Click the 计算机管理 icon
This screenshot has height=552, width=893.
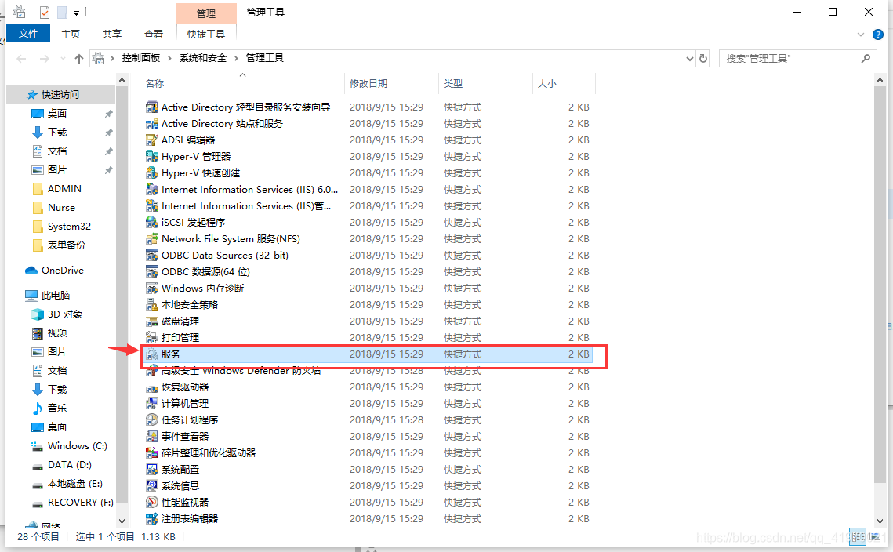[x=151, y=404]
